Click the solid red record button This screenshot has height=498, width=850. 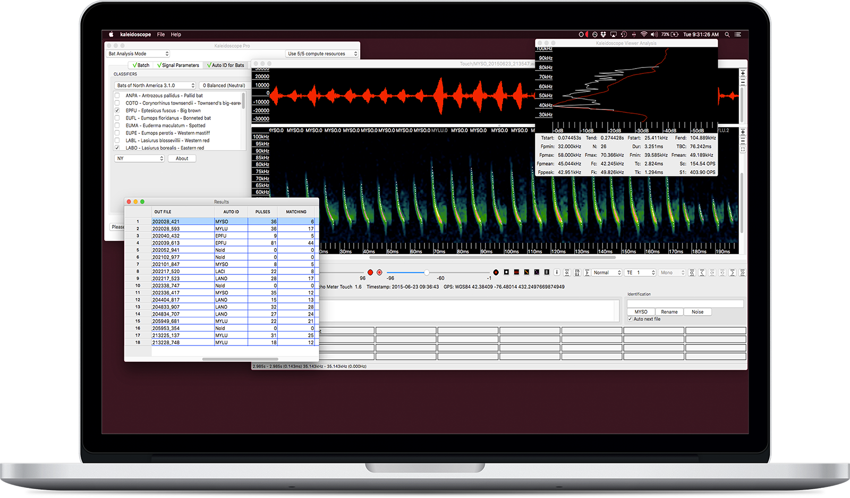pyautogui.click(x=370, y=273)
